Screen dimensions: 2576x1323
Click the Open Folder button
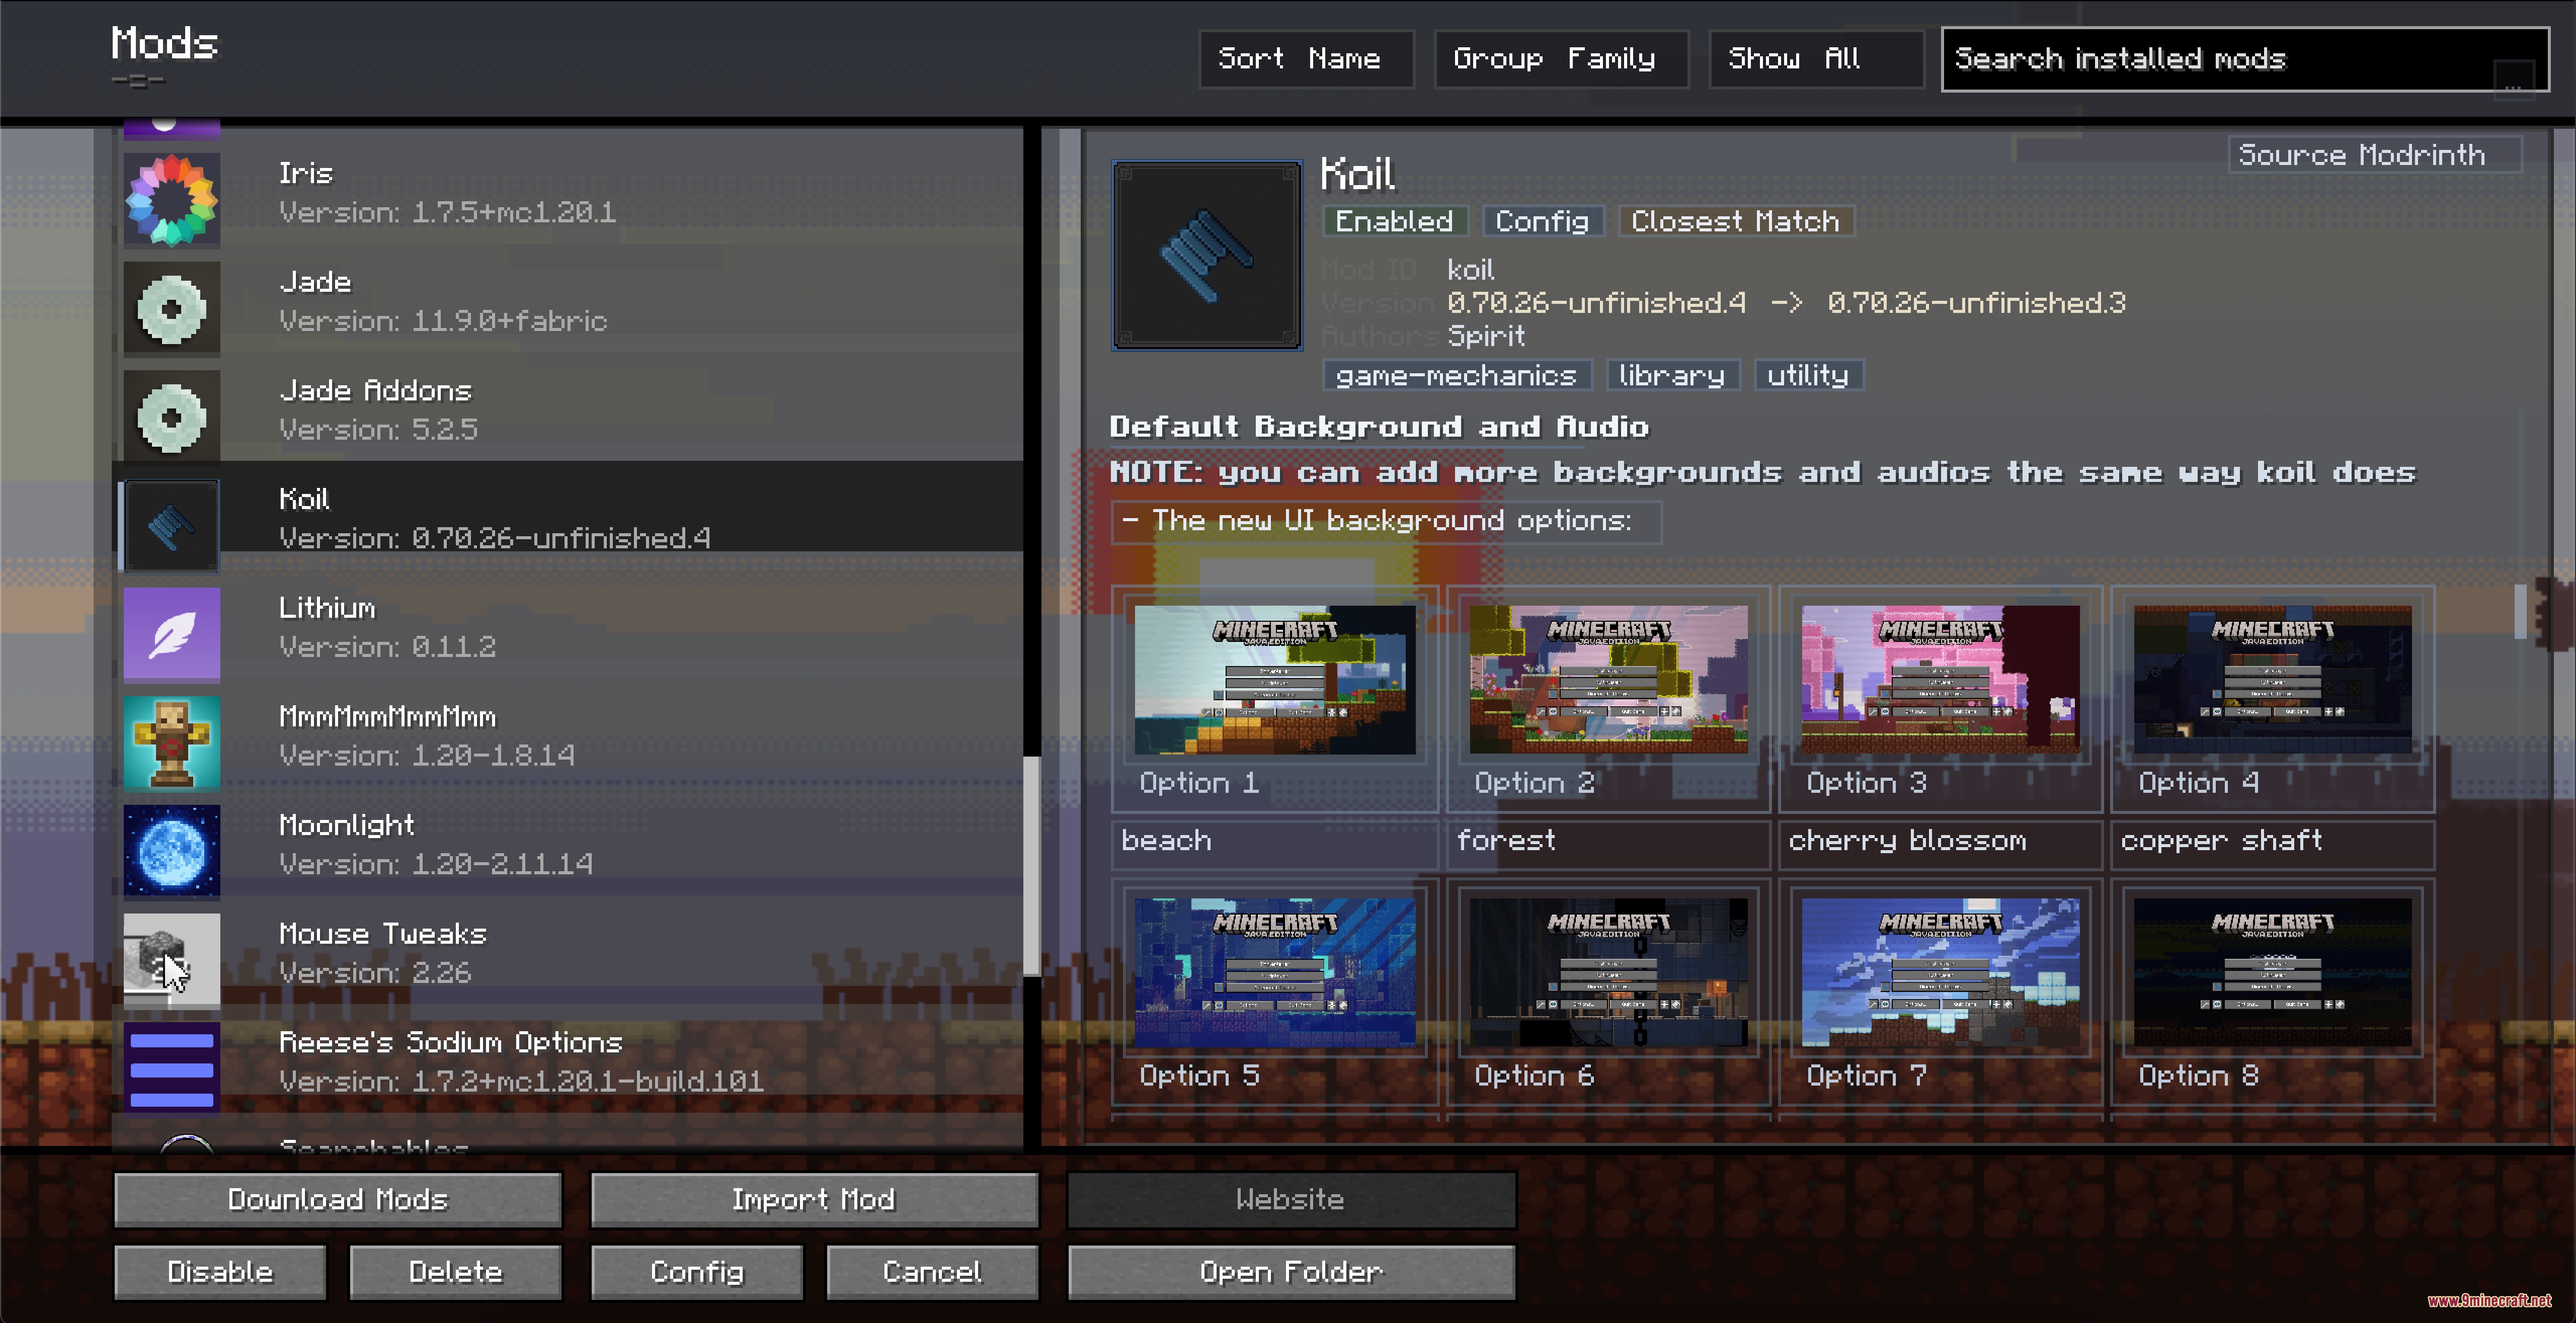(1291, 1272)
